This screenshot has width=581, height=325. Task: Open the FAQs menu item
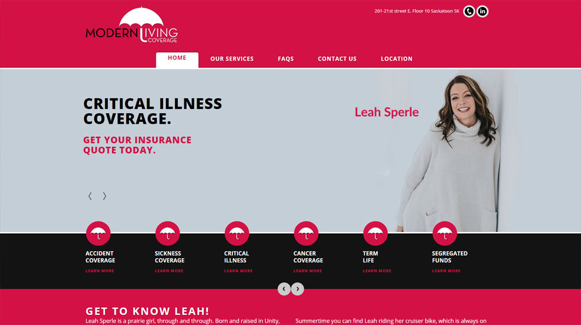tap(286, 59)
